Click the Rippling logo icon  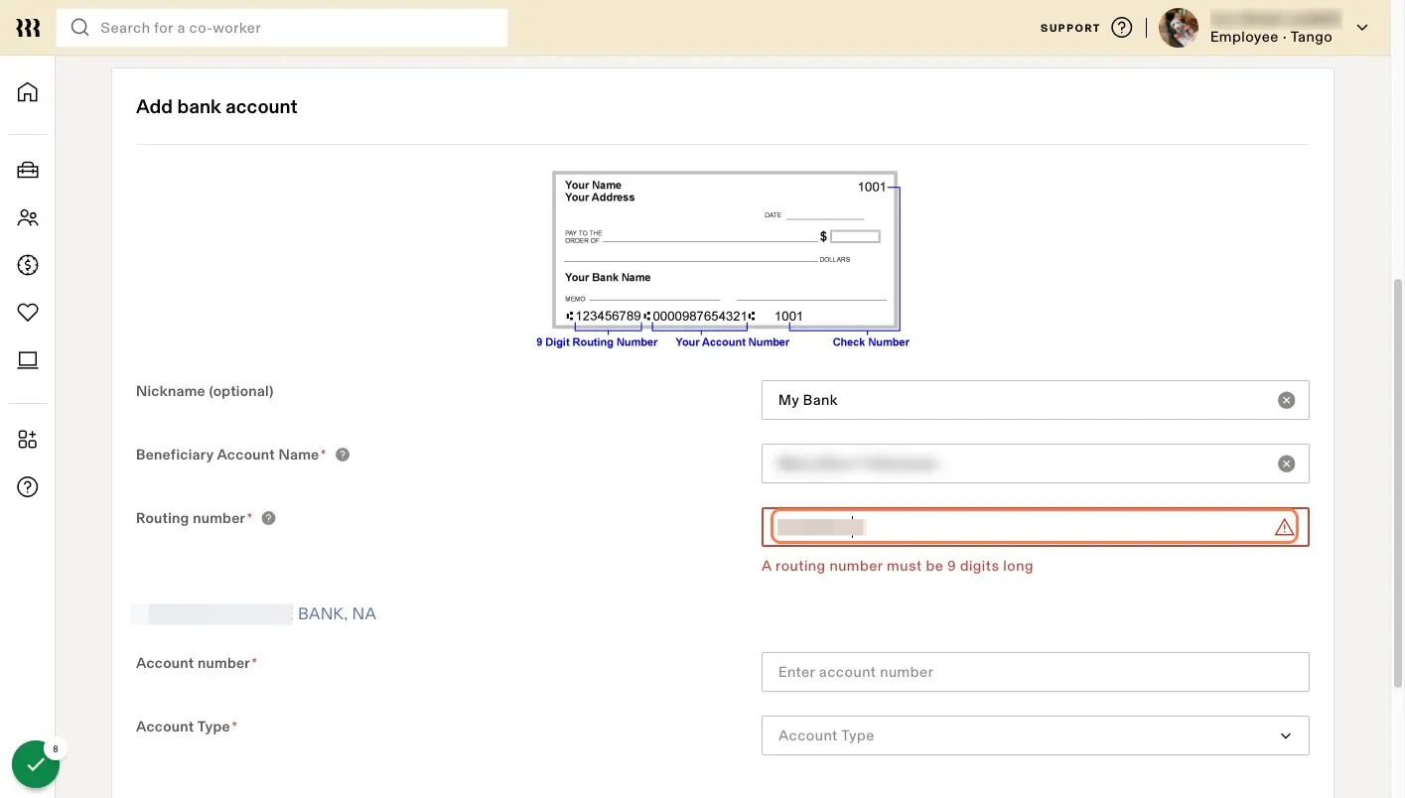(28, 28)
